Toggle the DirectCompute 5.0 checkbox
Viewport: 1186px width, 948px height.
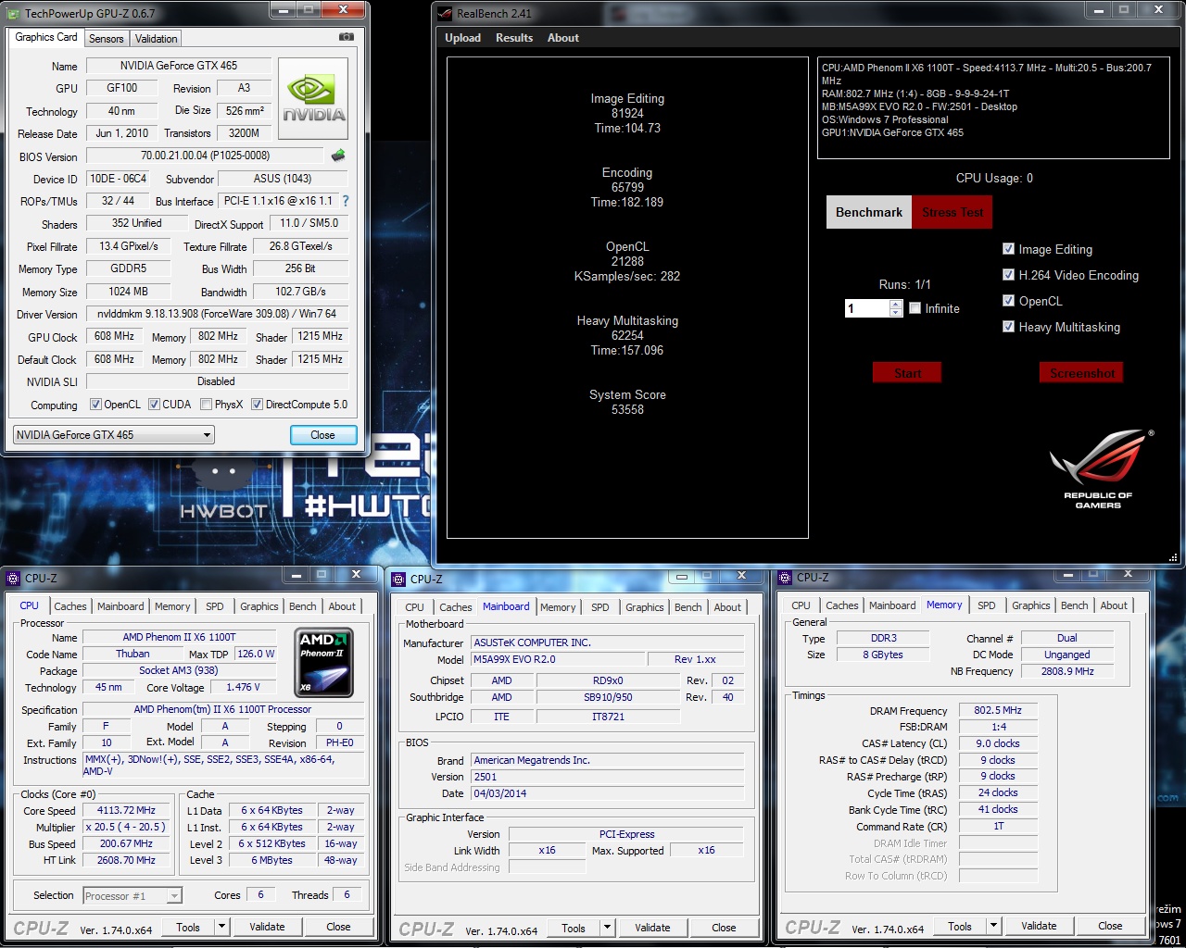coord(257,405)
